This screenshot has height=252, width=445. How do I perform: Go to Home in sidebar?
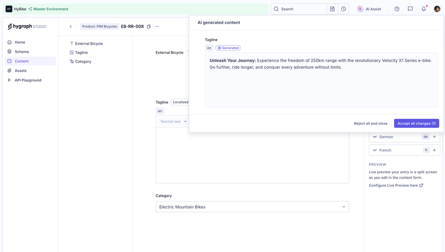[x=30, y=42]
